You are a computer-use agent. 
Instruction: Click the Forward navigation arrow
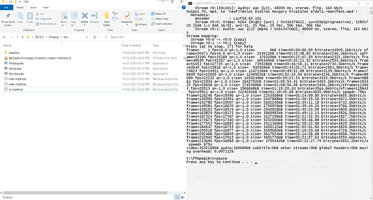tap(11, 37)
